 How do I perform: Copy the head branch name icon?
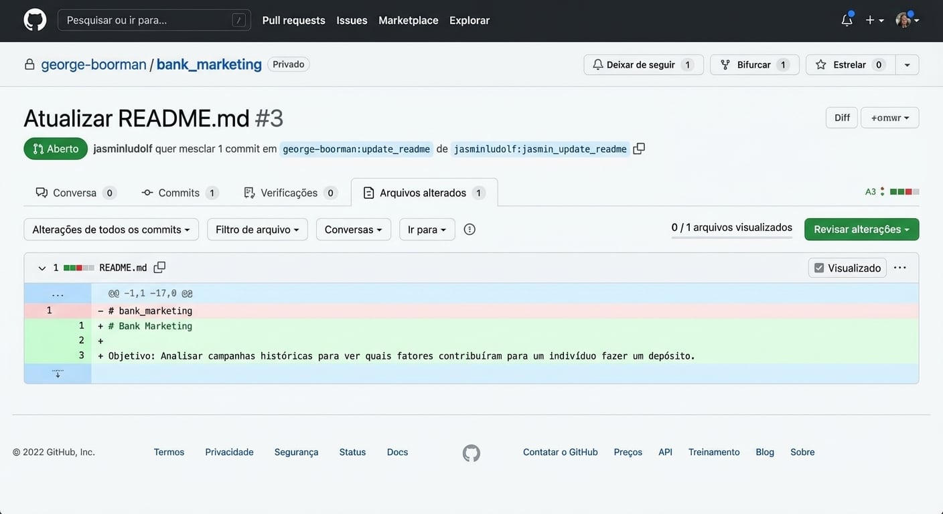pyautogui.click(x=639, y=149)
